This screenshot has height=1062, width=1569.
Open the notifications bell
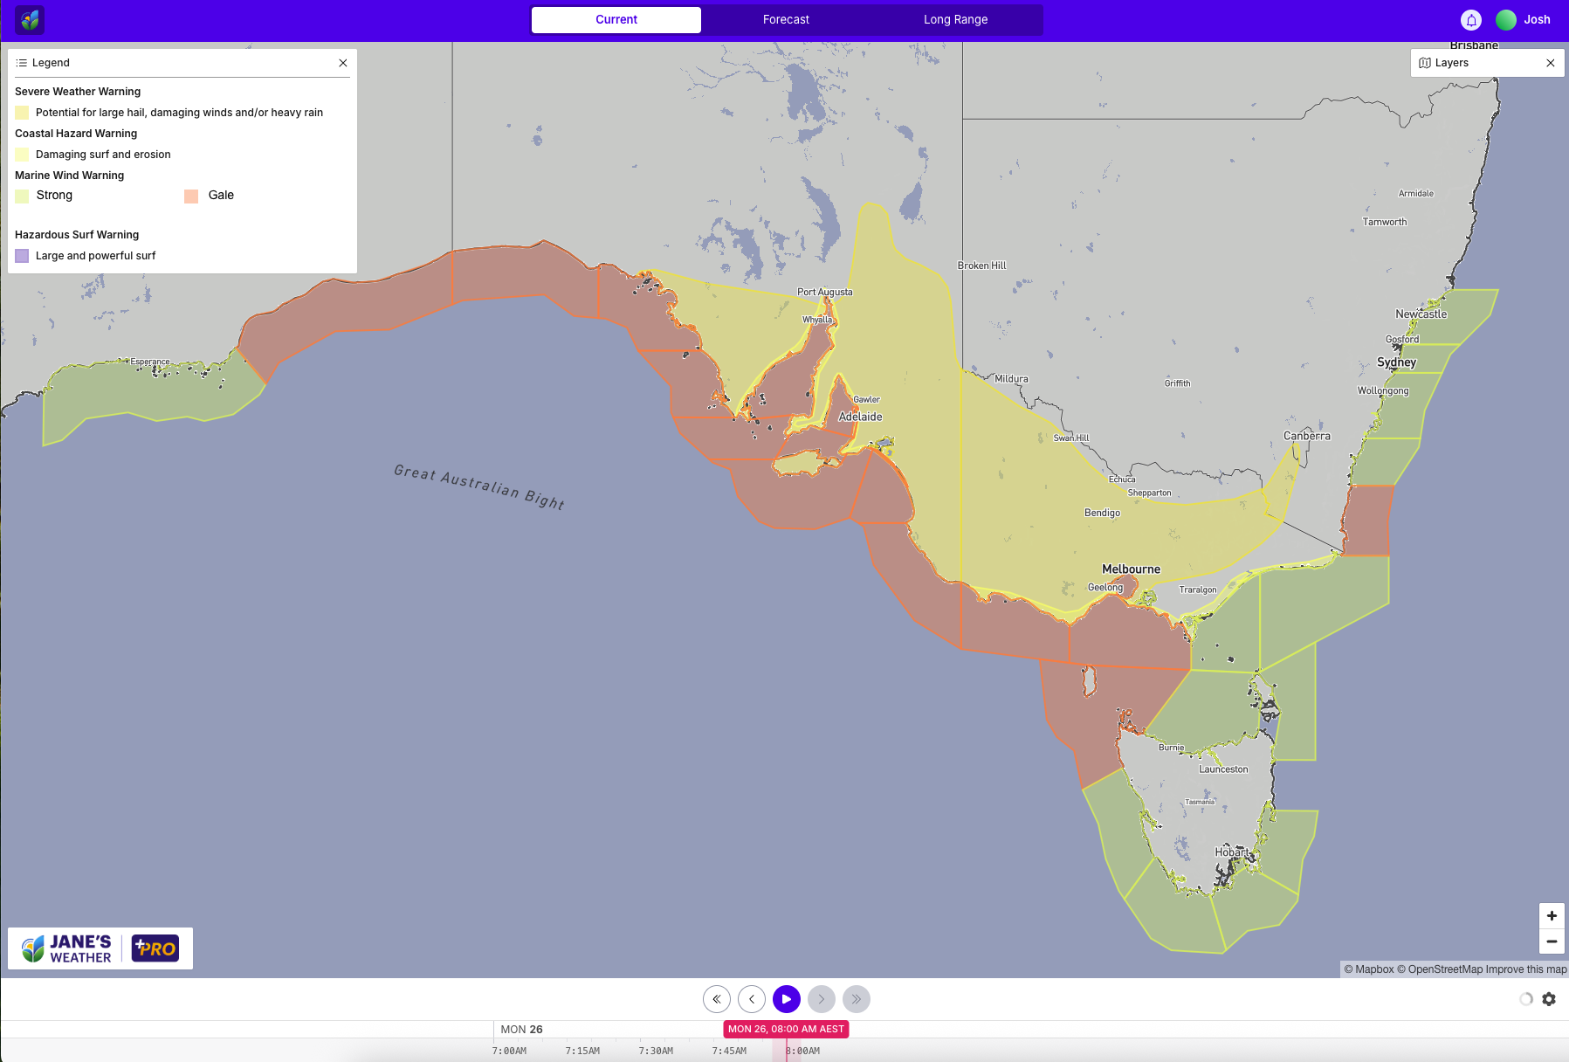pos(1471,20)
